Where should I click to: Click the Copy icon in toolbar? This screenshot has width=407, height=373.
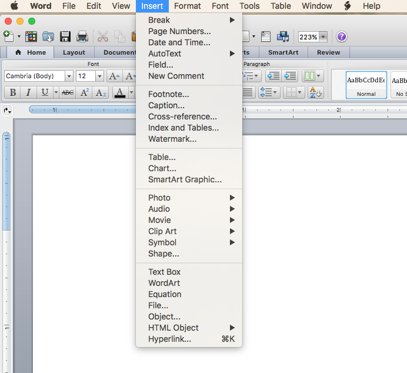[x=120, y=36]
